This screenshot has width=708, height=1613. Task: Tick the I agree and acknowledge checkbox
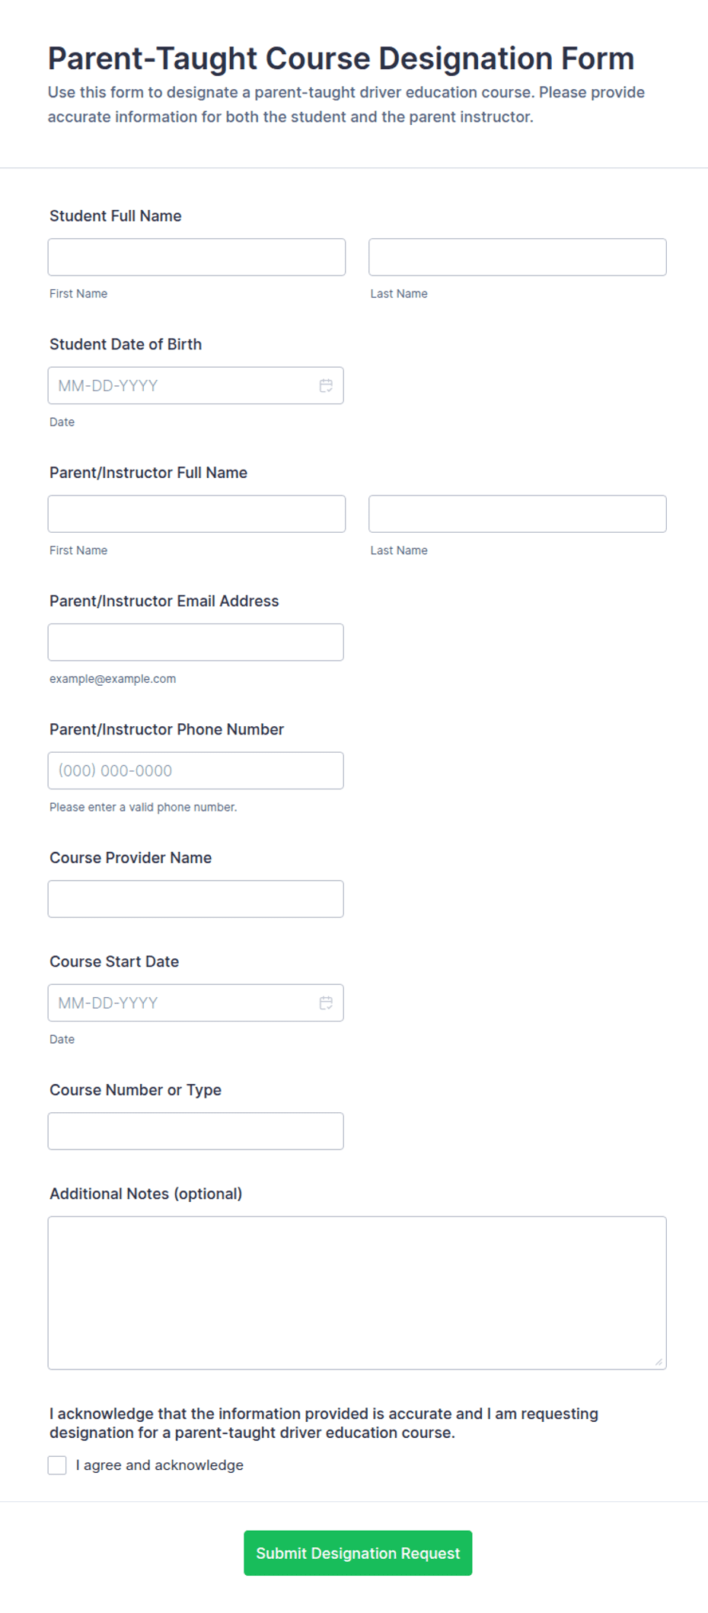point(57,1465)
